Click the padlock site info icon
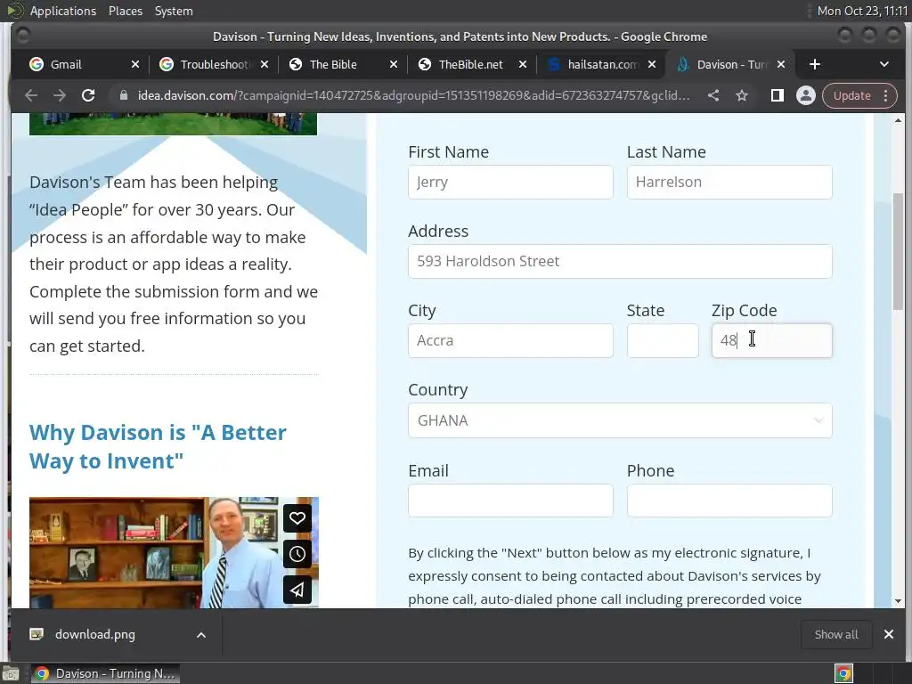The height and width of the screenshot is (684, 912). [123, 95]
